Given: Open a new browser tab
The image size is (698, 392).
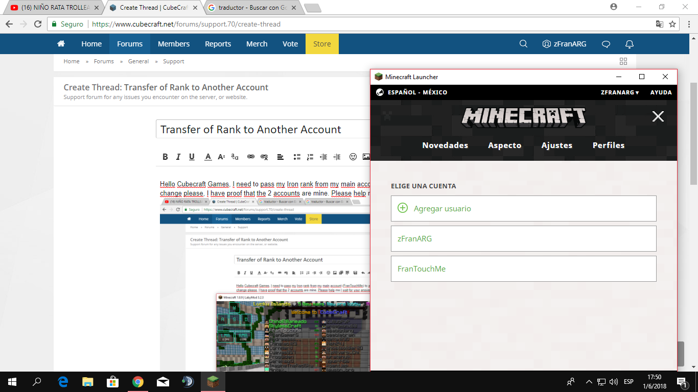Looking at the screenshot, I should [x=312, y=8].
